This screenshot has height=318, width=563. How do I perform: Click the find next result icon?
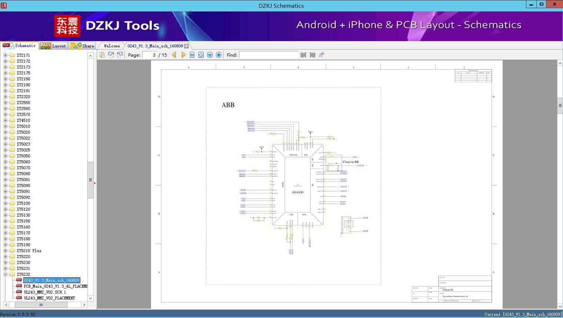[312, 55]
